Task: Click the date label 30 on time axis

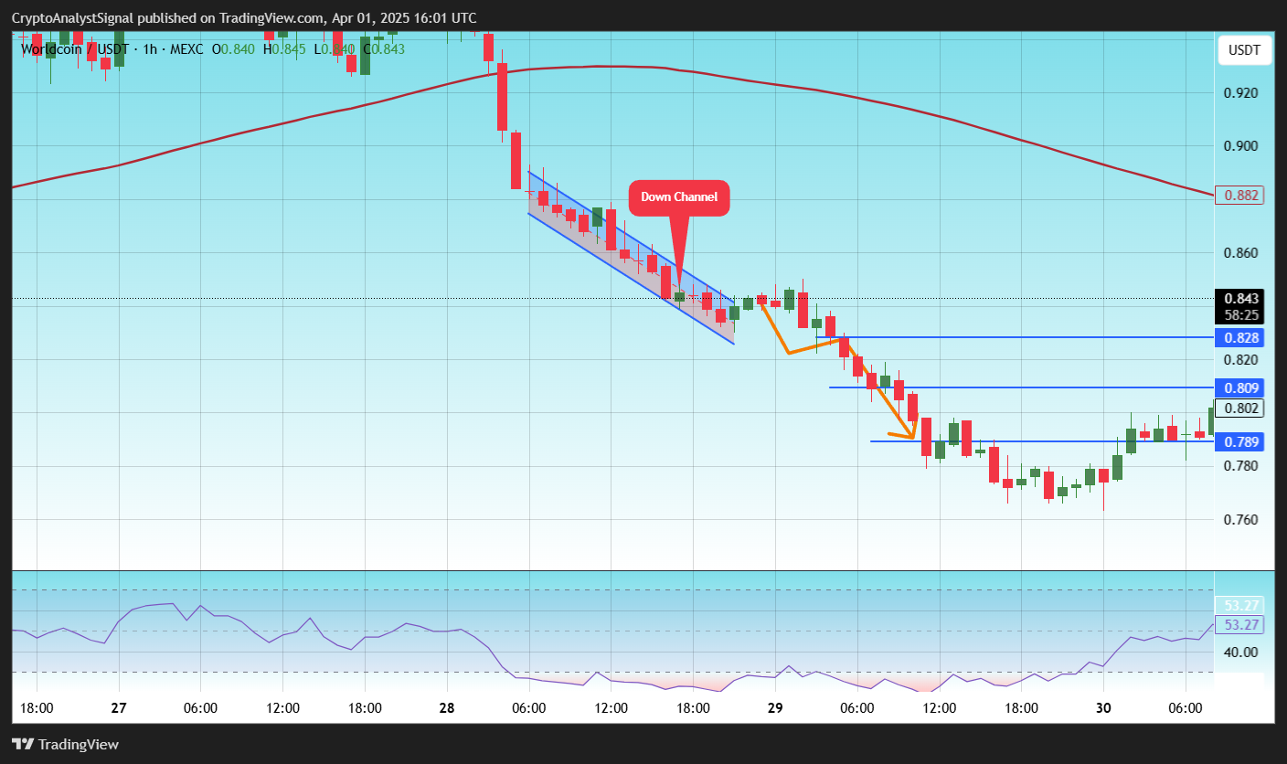Action: point(1103,708)
